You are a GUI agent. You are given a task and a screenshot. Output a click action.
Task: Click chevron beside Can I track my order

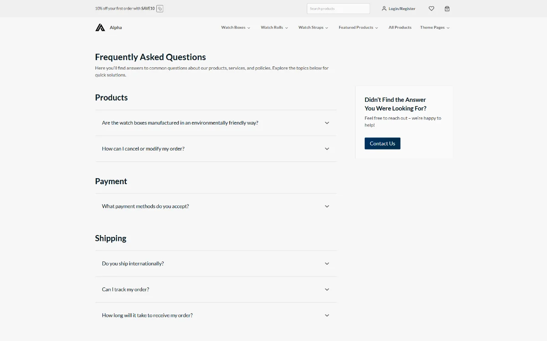click(x=327, y=290)
